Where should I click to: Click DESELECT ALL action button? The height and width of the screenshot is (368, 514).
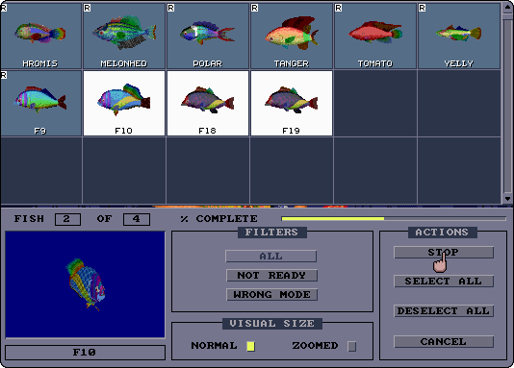pyautogui.click(x=444, y=310)
